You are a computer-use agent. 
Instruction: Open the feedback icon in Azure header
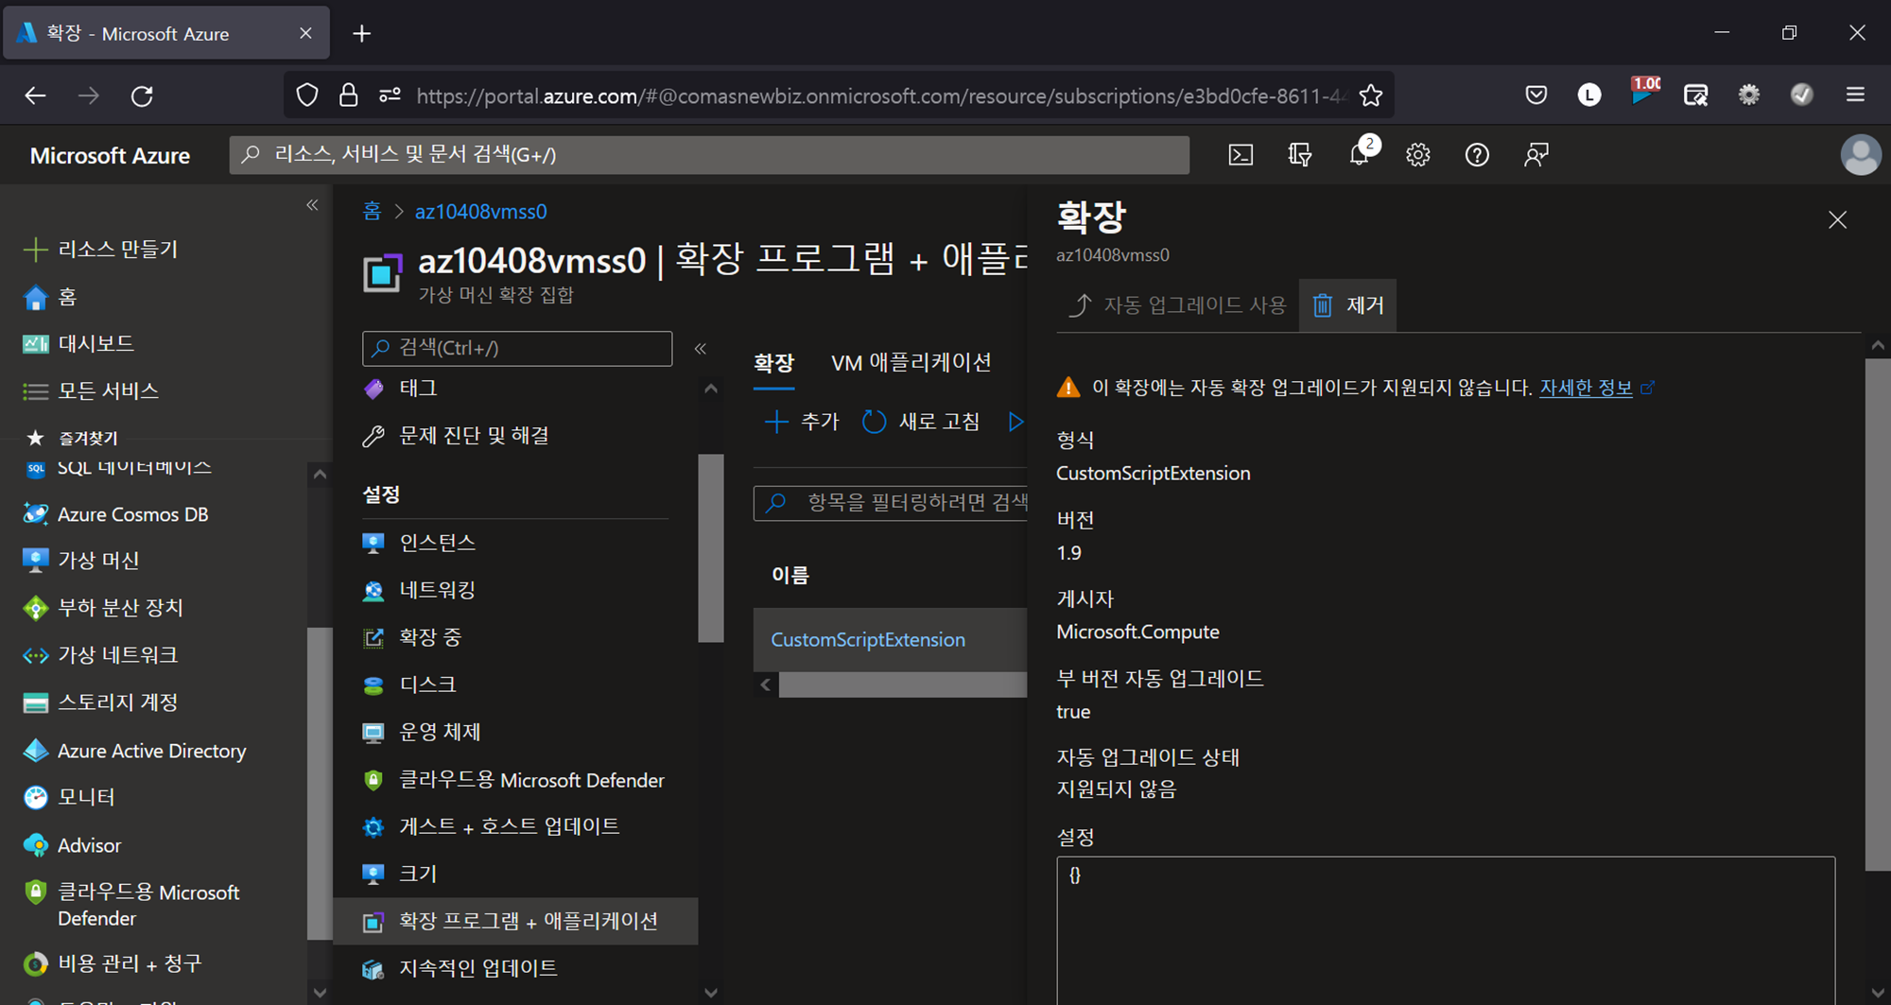click(x=1536, y=155)
